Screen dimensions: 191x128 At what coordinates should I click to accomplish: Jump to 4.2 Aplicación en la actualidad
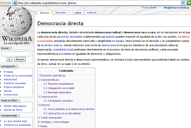click(62, 113)
